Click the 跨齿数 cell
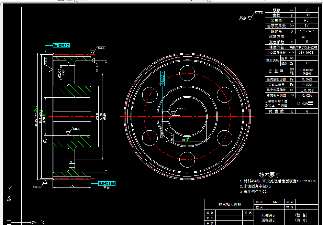This screenshot has height=225, width=323. (277, 111)
